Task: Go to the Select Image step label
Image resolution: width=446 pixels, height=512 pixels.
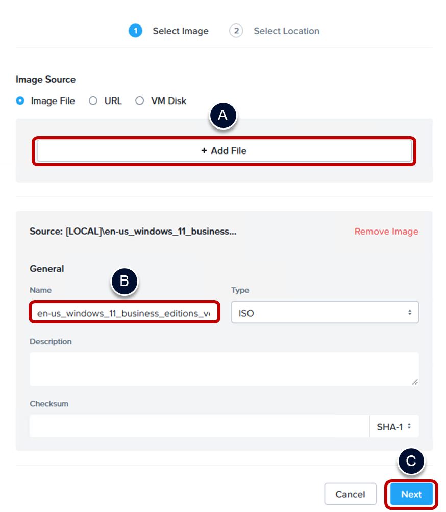Action: click(181, 31)
